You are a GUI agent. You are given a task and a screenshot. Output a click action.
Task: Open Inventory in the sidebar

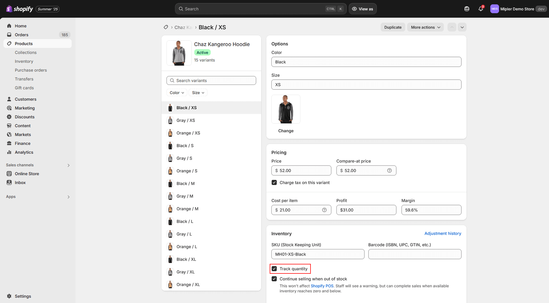click(x=24, y=61)
